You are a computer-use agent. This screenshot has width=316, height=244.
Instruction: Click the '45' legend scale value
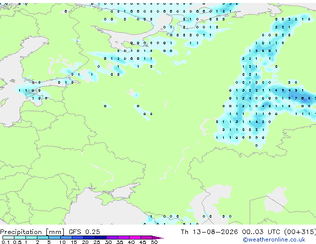(143, 242)
